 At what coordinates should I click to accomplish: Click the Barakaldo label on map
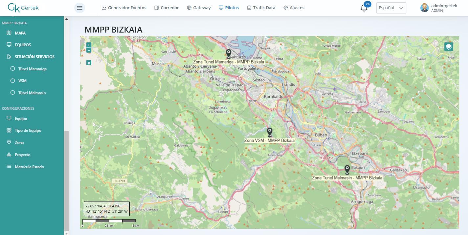274,97
